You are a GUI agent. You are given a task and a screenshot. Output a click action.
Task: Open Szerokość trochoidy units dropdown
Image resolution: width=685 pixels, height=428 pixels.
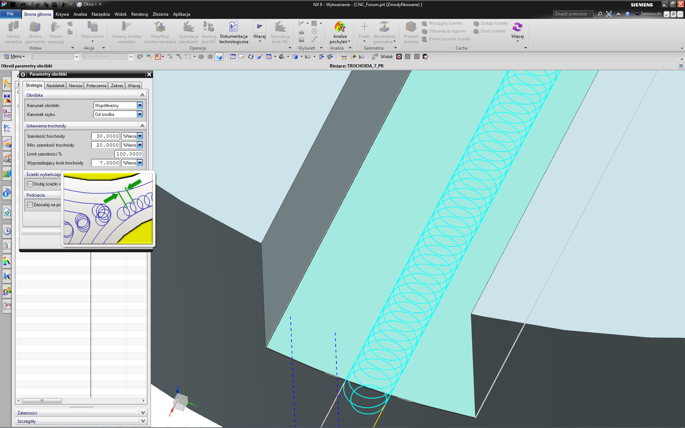point(140,136)
